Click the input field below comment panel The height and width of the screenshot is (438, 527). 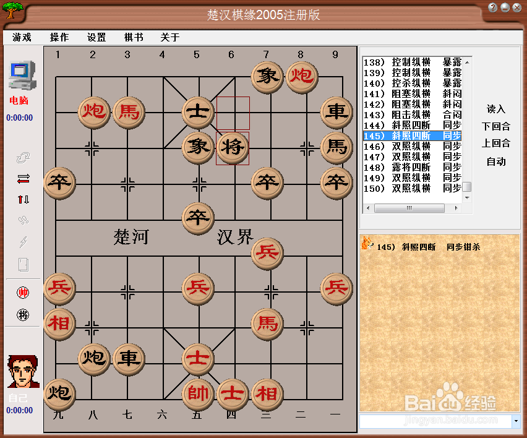(435, 421)
